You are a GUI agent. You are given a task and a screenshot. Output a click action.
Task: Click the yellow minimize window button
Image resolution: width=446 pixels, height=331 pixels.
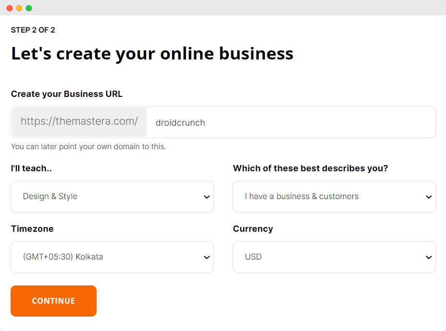pyautogui.click(x=19, y=8)
